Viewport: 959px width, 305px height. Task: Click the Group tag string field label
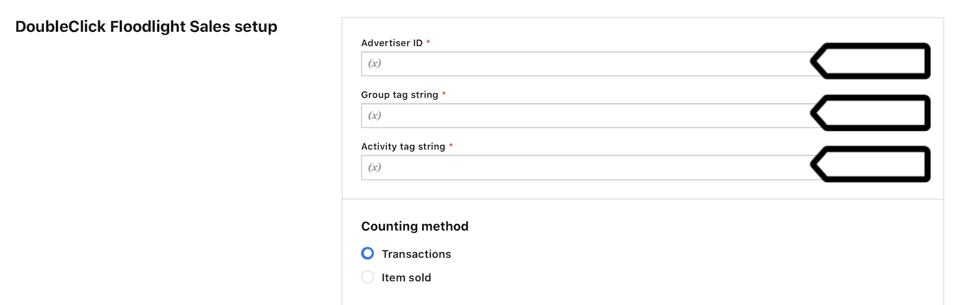point(400,94)
